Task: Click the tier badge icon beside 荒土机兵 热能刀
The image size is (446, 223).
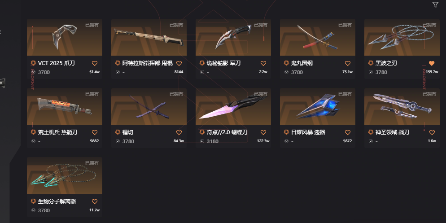Action: pyautogui.click(x=33, y=132)
